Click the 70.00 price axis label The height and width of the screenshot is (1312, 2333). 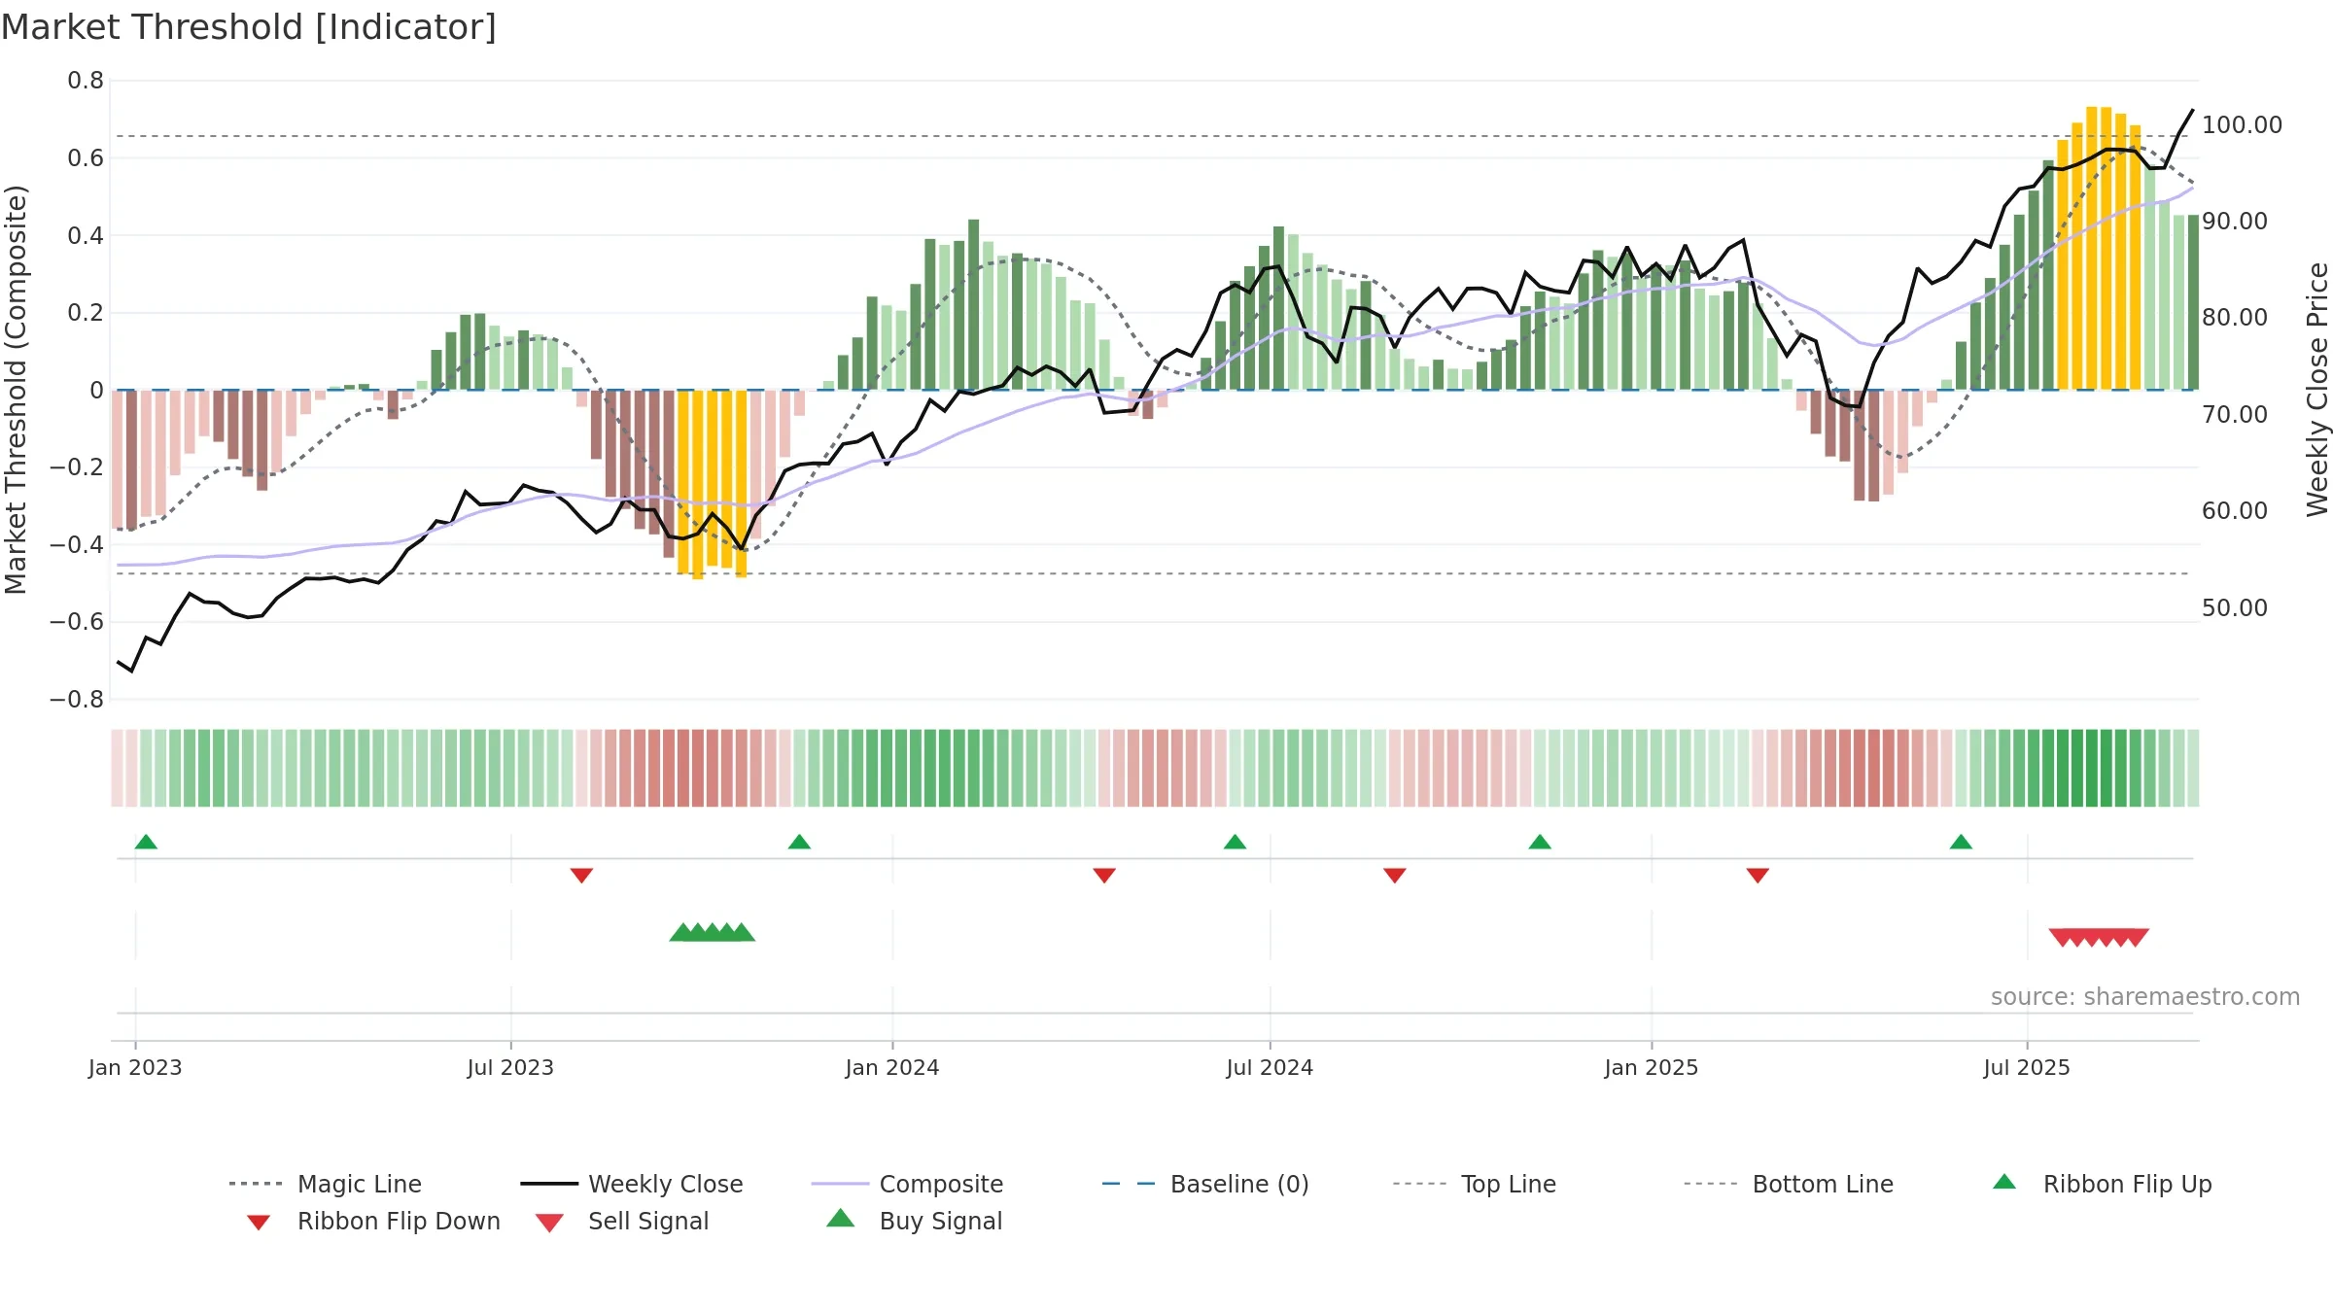(2235, 414)
